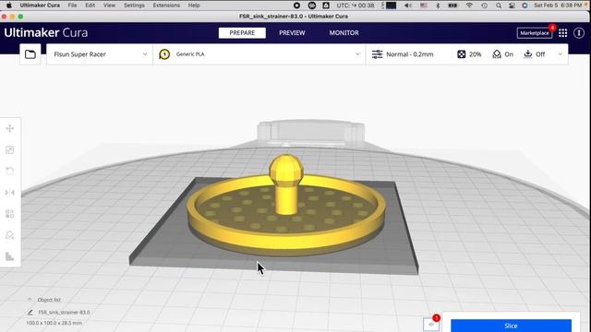Switch to the MONITOR stage tab
Viewport: 591px width, 332px height.
[x=344, y=33]
